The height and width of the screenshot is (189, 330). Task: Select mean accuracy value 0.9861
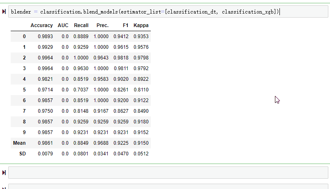coord(45,143)
